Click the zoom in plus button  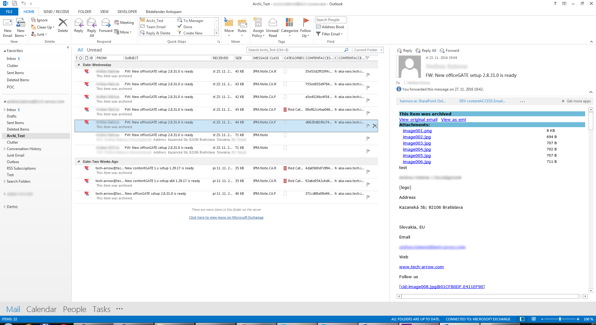tap(578, 319)
